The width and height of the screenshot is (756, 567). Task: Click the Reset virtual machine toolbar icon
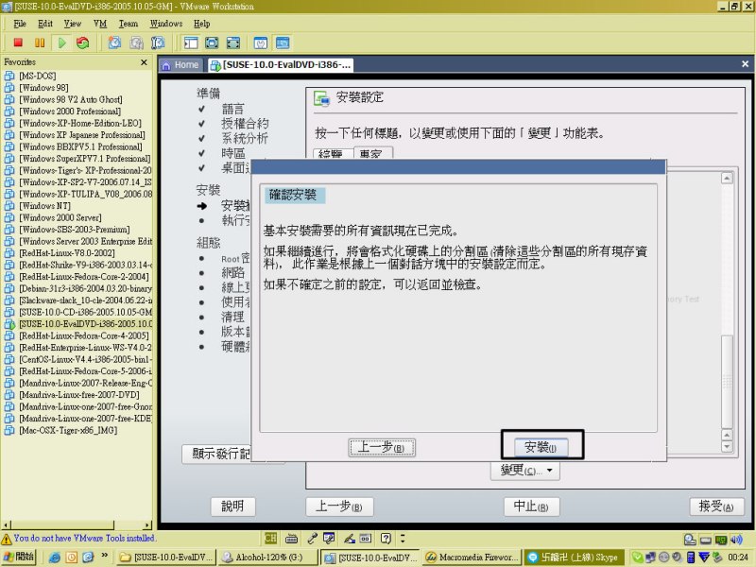click(83, 43)
